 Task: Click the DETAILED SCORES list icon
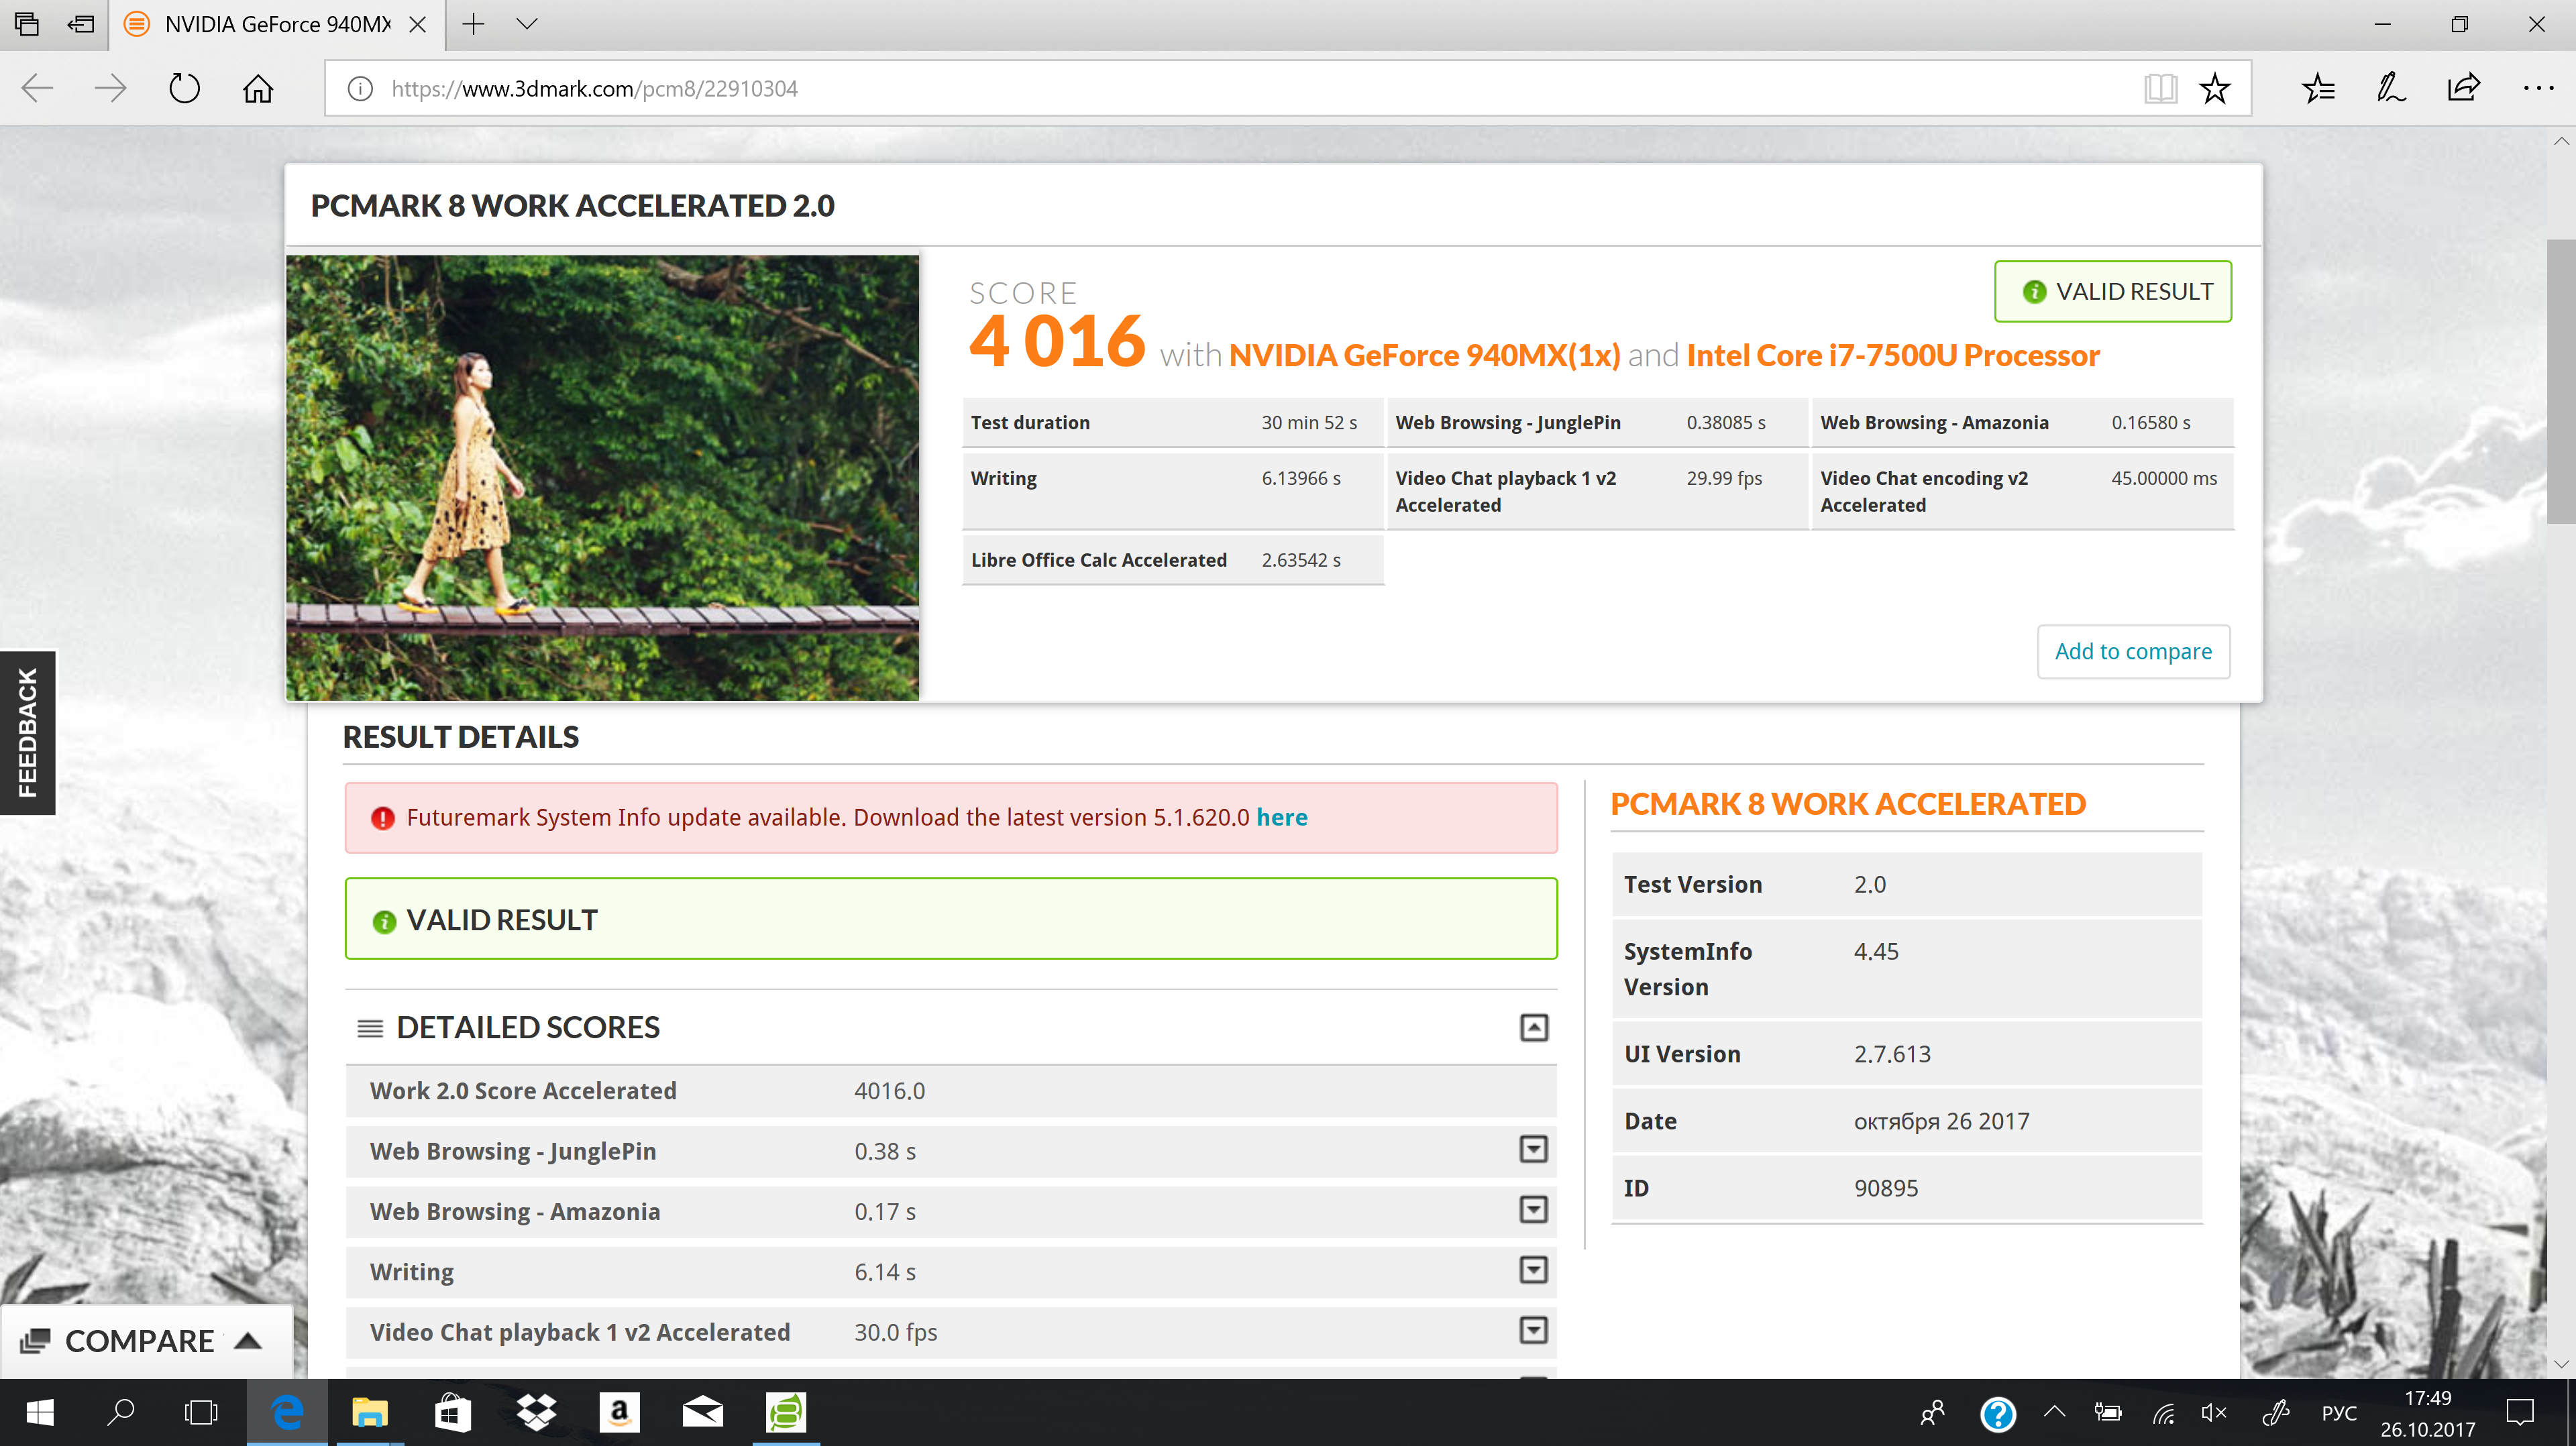click(x=370, y=1028)
